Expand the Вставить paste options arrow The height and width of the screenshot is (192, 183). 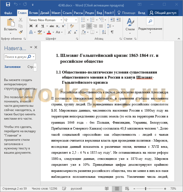(x=10, y=33)
